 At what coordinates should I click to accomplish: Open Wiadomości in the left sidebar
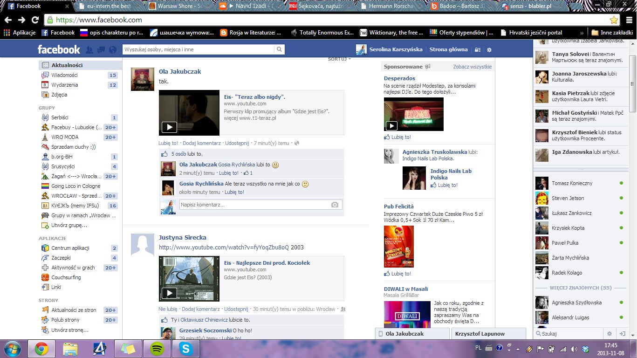coord(64,75)
